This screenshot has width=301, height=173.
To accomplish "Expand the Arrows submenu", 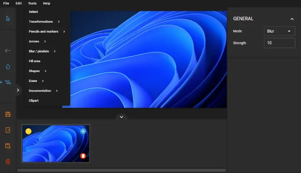I will pyautogui.click(x=37, y=41).
